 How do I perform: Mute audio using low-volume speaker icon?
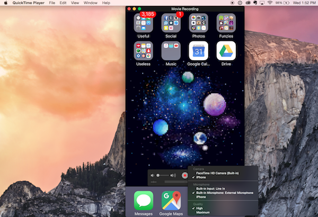[152, 175]
